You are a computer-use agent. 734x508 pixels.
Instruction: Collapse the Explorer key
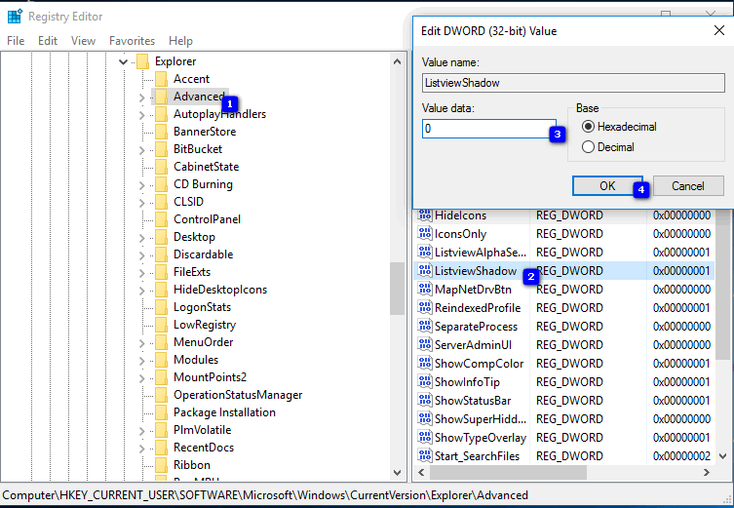tap(123, 61)
